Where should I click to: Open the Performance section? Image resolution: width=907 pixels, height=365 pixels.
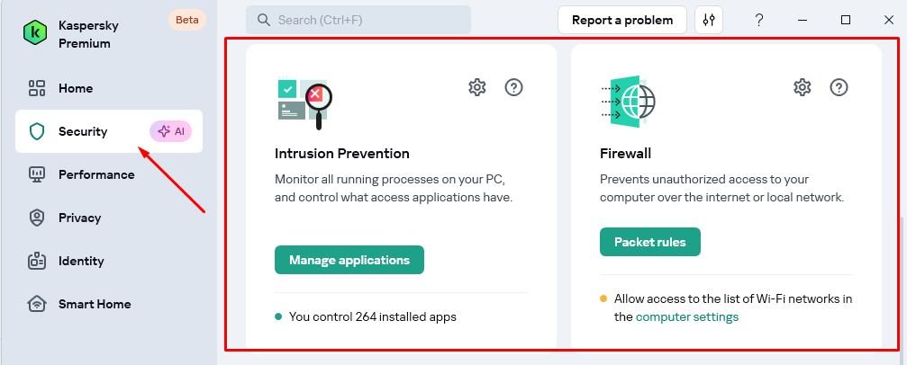(x=96, y=174)
